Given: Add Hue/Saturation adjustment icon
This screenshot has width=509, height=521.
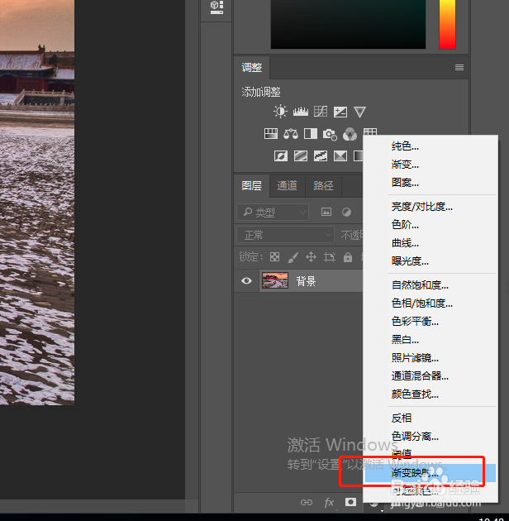Looking at the screenshot, I should click(x=271, y=134).
